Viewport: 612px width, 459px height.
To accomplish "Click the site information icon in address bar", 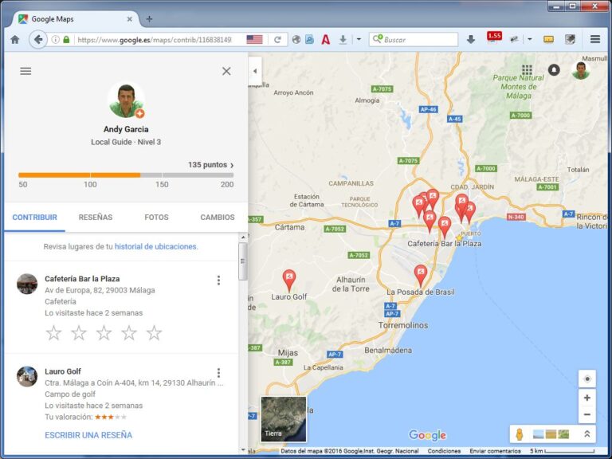I will coord(56,39).
